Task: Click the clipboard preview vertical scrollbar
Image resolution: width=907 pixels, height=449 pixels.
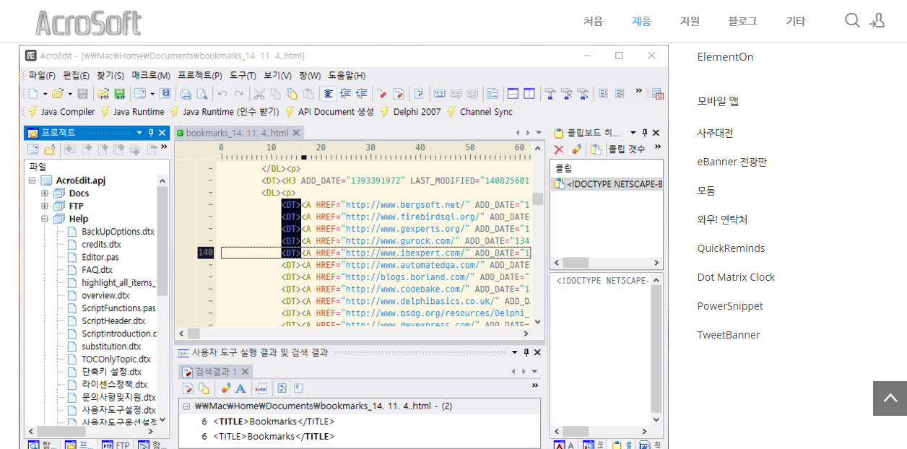Action: coord(656,349)
